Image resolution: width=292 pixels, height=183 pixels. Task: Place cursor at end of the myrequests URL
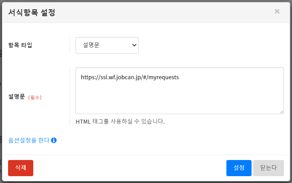179,77
